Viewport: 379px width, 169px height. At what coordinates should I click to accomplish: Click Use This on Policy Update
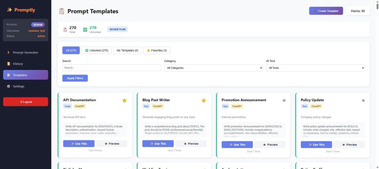pos(316,145)
